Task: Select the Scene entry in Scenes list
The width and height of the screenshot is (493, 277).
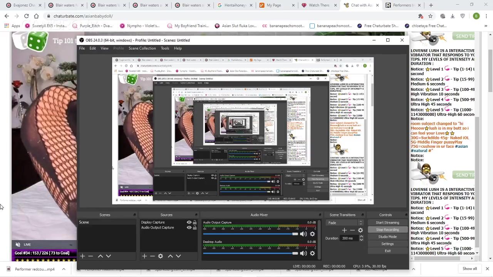Action: [107, 222]
